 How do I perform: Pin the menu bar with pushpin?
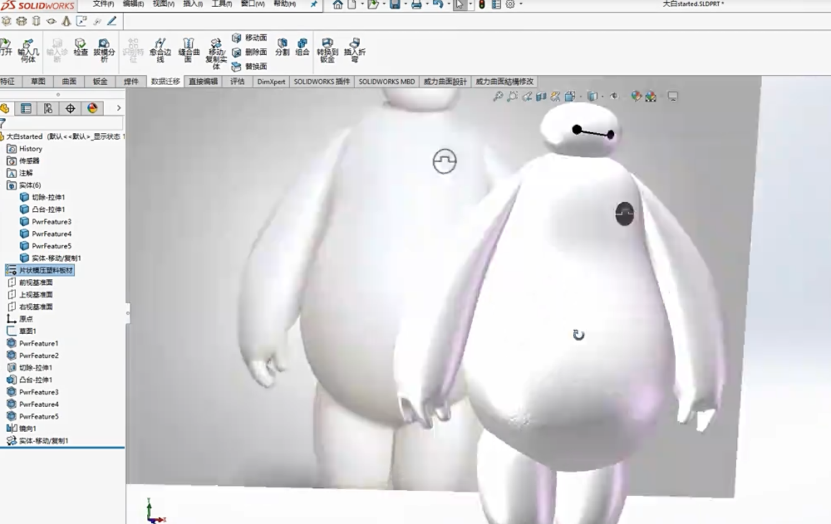314,4
